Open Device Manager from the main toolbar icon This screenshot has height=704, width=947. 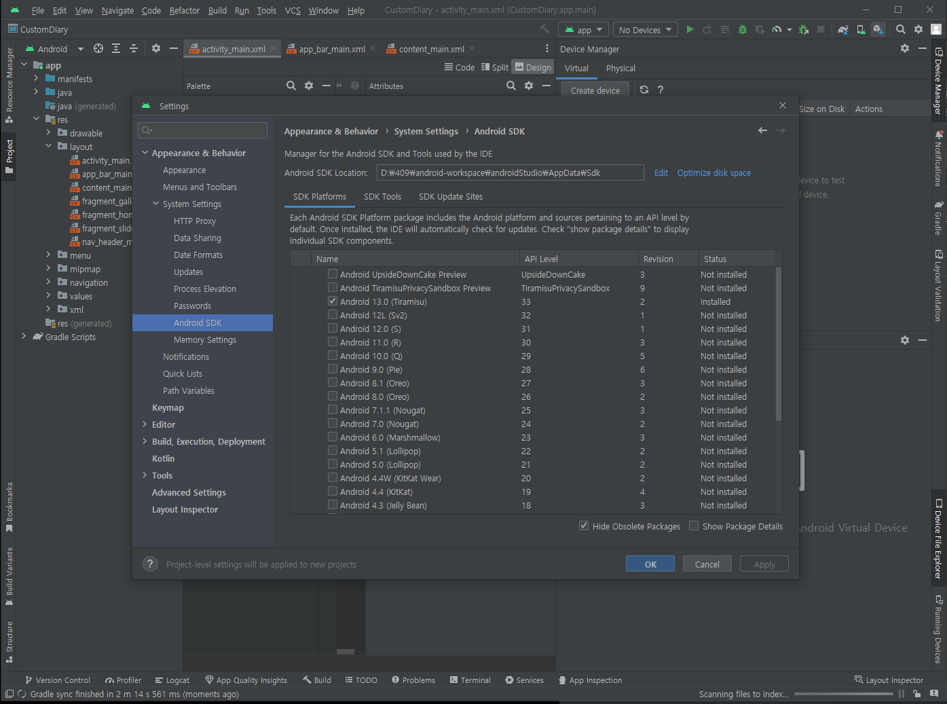click(861, 29)
